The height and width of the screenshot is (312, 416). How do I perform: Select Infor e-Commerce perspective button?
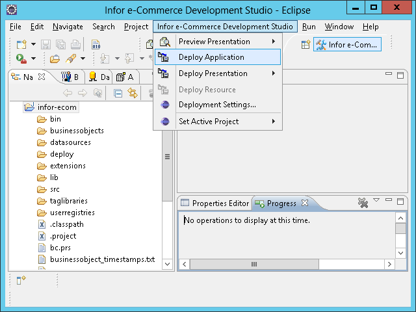coord(346,44)
